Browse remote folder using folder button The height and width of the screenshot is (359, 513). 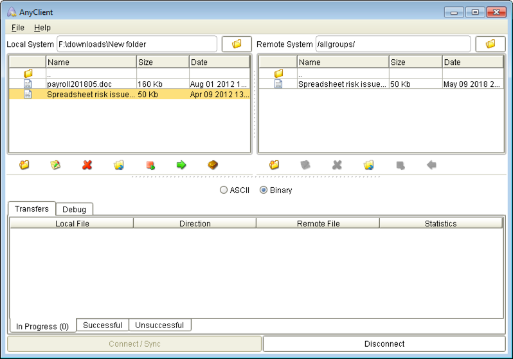(x=490, y=44)
